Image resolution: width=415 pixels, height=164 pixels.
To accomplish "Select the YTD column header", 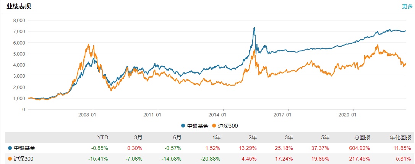I will coord(102,138).
